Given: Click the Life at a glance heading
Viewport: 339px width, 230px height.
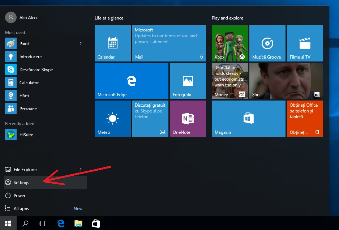Looking at the screenshot, I should 109,18.
